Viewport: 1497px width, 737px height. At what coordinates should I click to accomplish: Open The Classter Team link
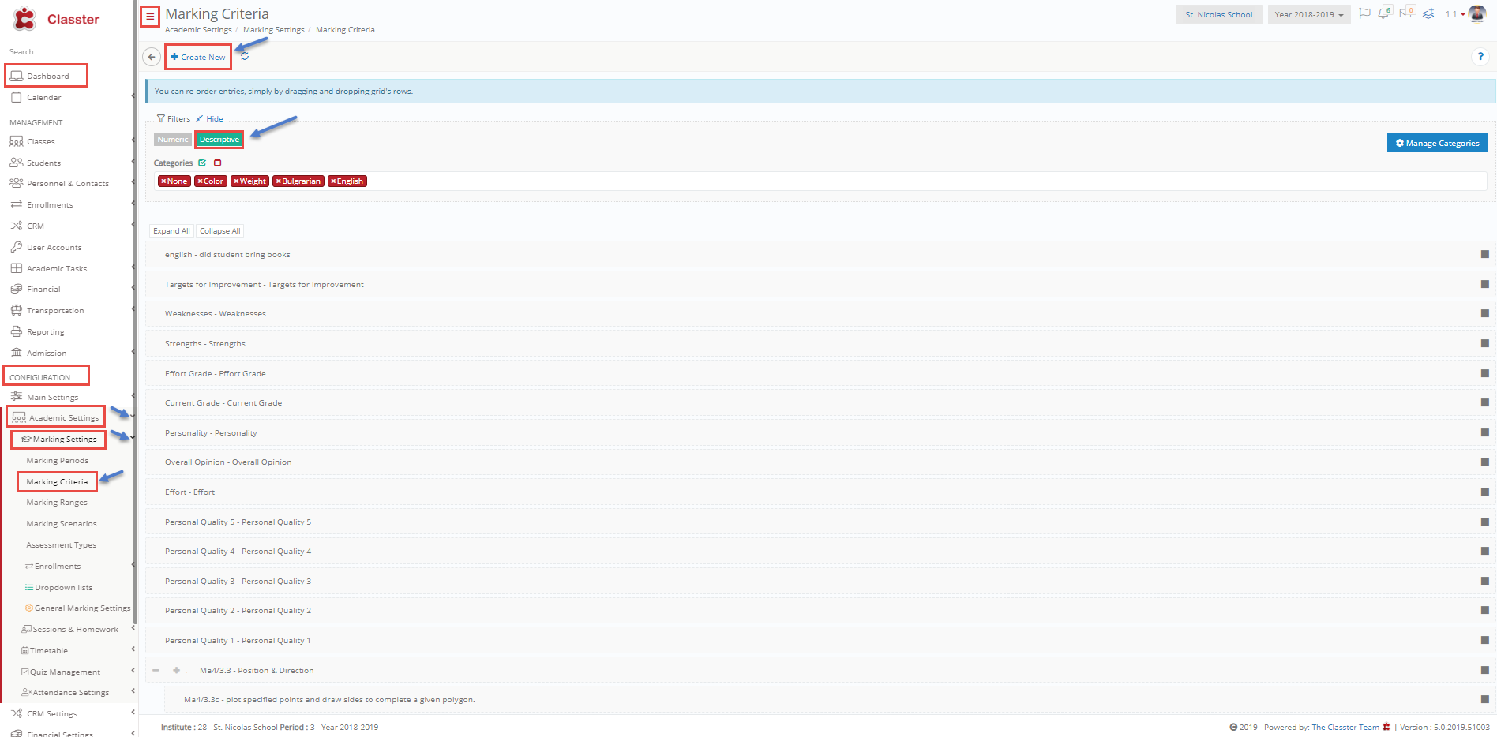click(x=1345, y=728)
